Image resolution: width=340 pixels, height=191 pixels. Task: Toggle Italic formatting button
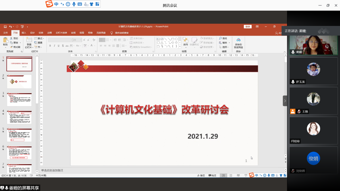tap(54, 46)
